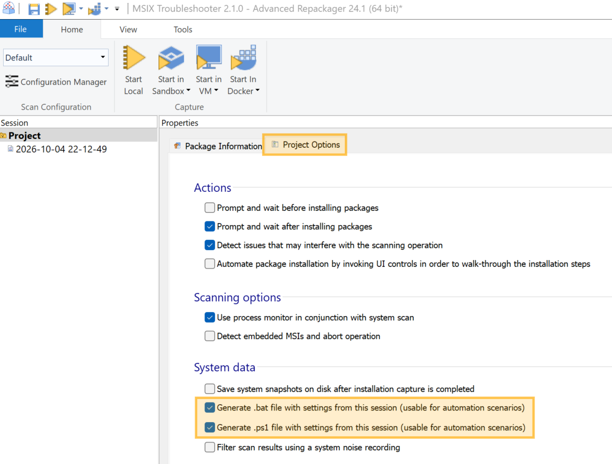Click the Capture ribbon group label
The width and height of the screenshot is (612, 464).
click(x=189, y=107)
